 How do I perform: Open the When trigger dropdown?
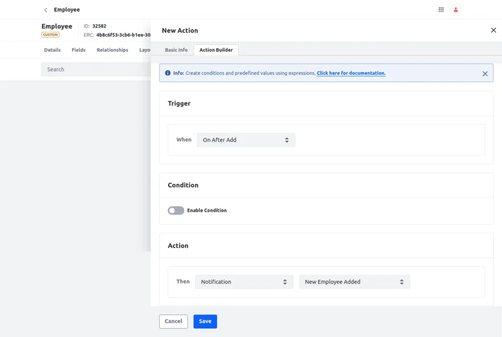pyautogui.click(x=246, y=140)
